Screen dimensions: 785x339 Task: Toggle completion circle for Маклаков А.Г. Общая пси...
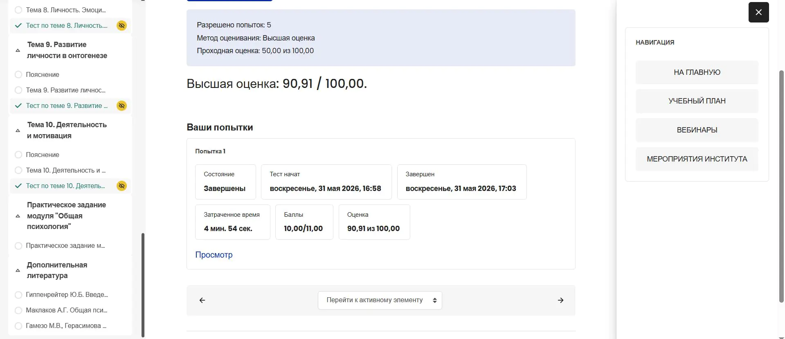[18, 310]
